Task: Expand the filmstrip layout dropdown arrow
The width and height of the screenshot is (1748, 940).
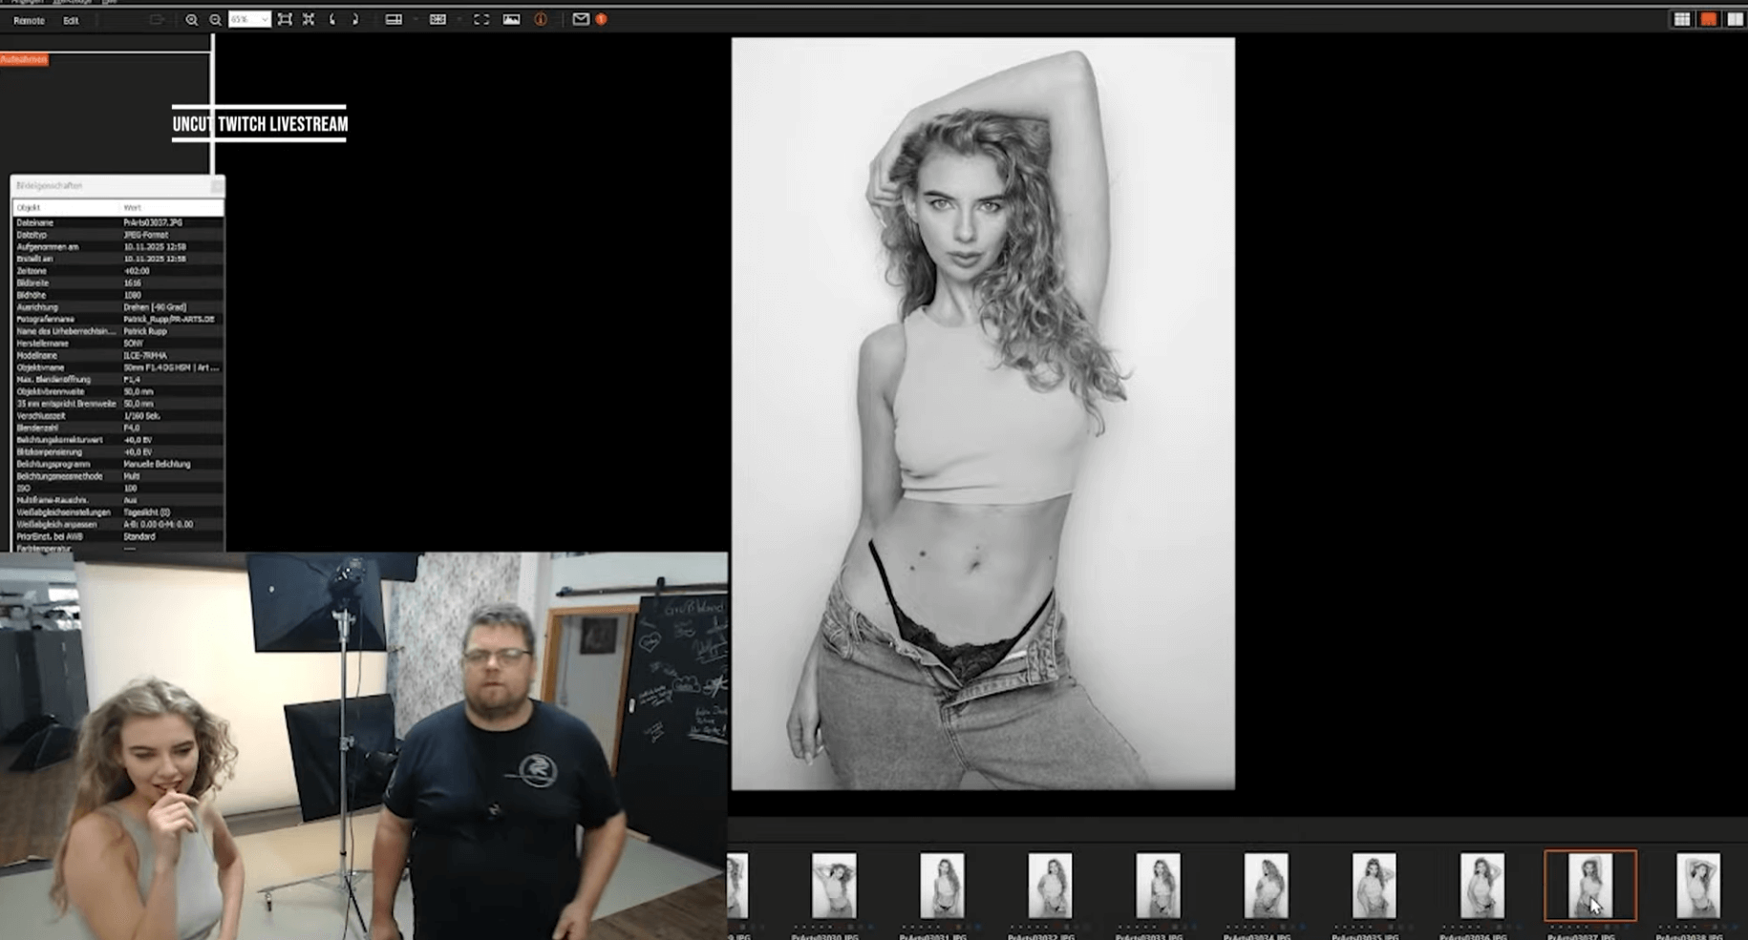Action: click(x=458, y=19)
